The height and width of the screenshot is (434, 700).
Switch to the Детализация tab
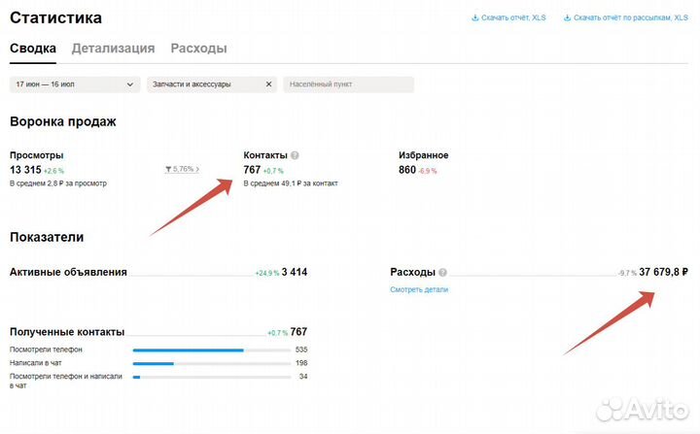pos(114,49)
